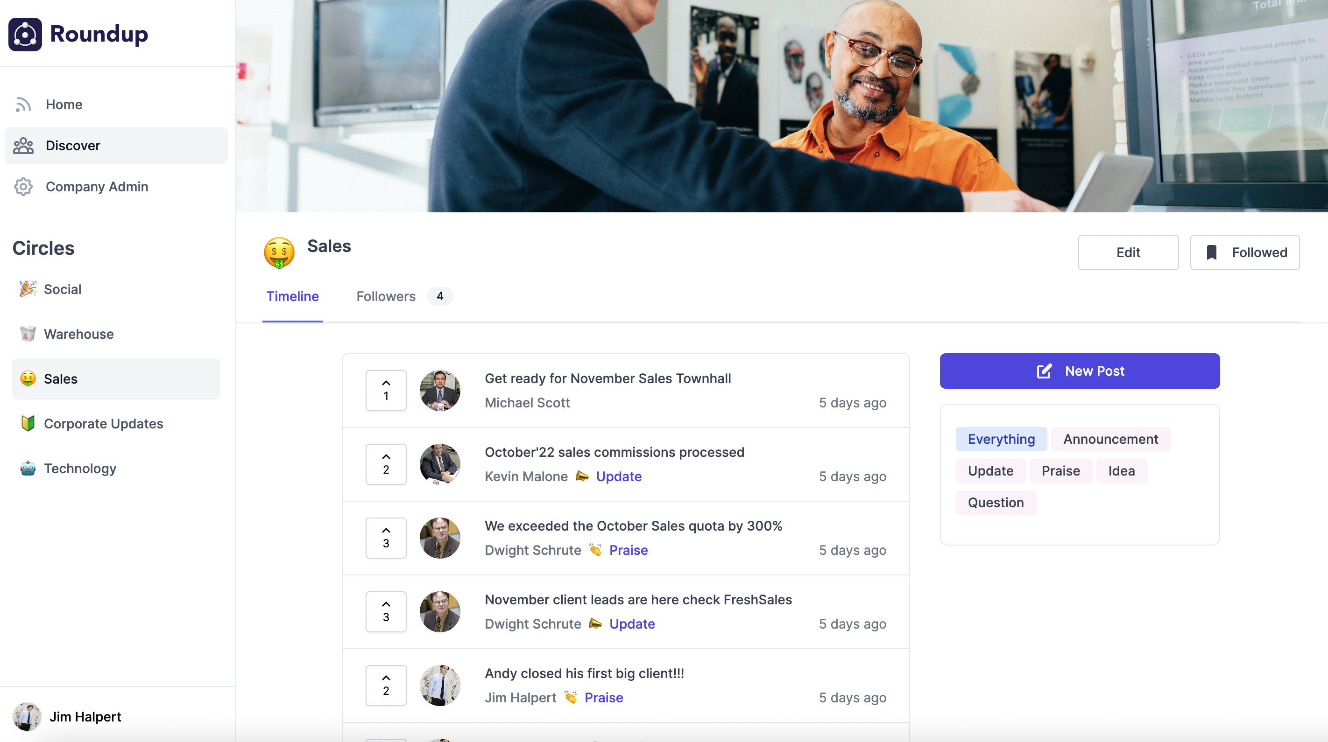Screen dimensions: 1328x742
Task: Select Technology robot icon circle
Action: pos(28,469)
